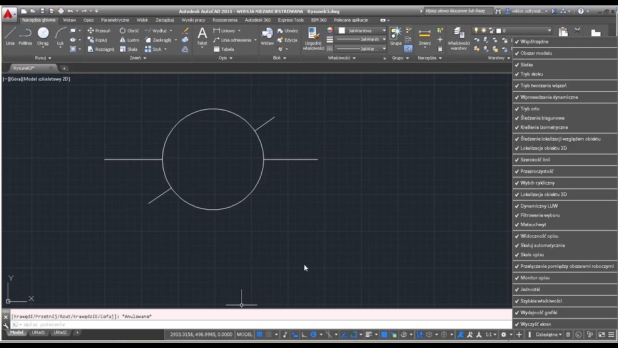618x348 pixels.
Task: Open the Widok ribbon tab
Action: click(x=142, y=20)
